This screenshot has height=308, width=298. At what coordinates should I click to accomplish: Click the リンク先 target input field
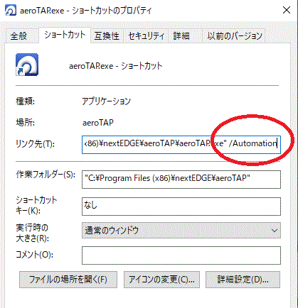coord(181,144)
